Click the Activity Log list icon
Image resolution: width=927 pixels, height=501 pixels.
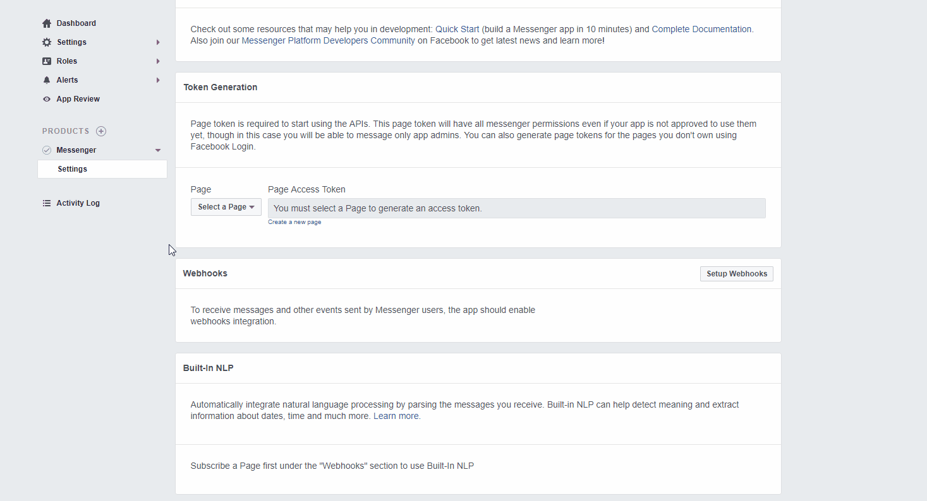pos(47,203)
